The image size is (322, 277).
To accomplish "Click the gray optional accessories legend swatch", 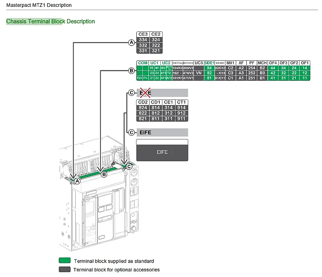I will [x=65, y=269].
